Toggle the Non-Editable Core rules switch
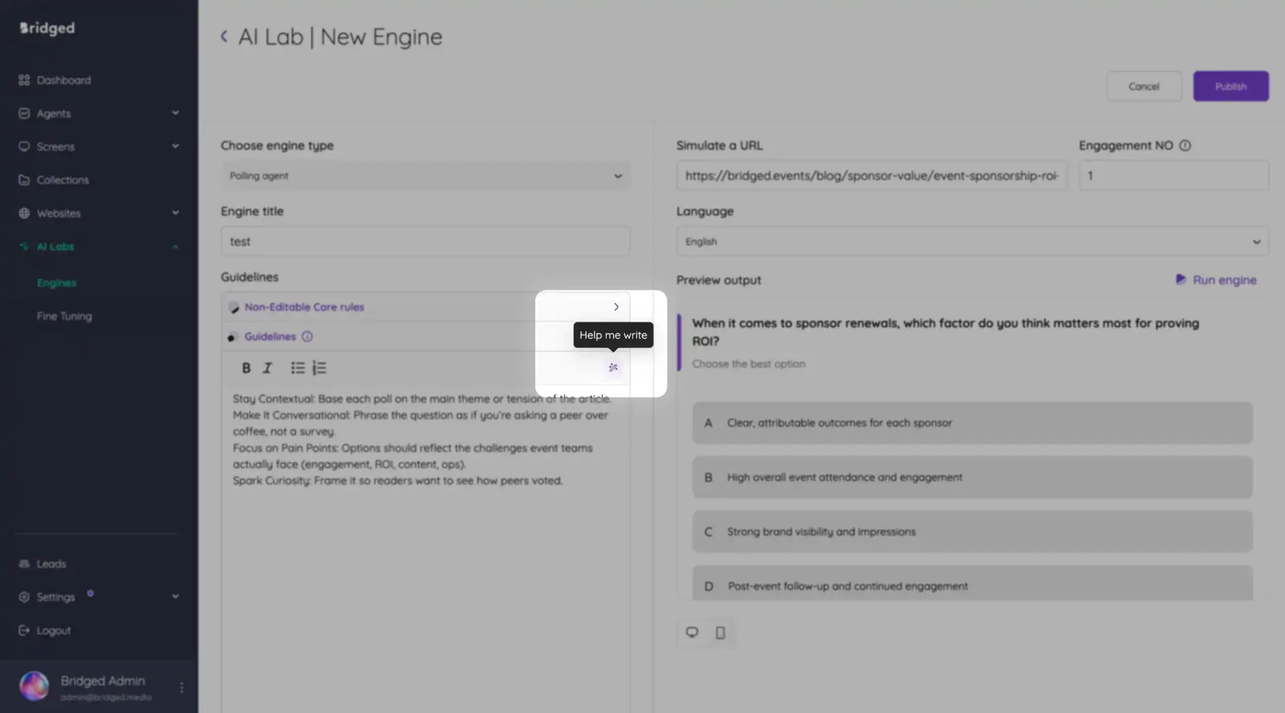This screenshot has height=713, width=1285. point(234,307)
